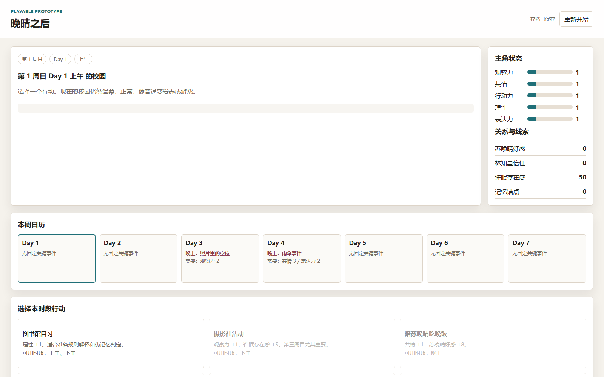Click the 共情 progress bar
This screenshot has height=377, width=604.
[550, 84]
